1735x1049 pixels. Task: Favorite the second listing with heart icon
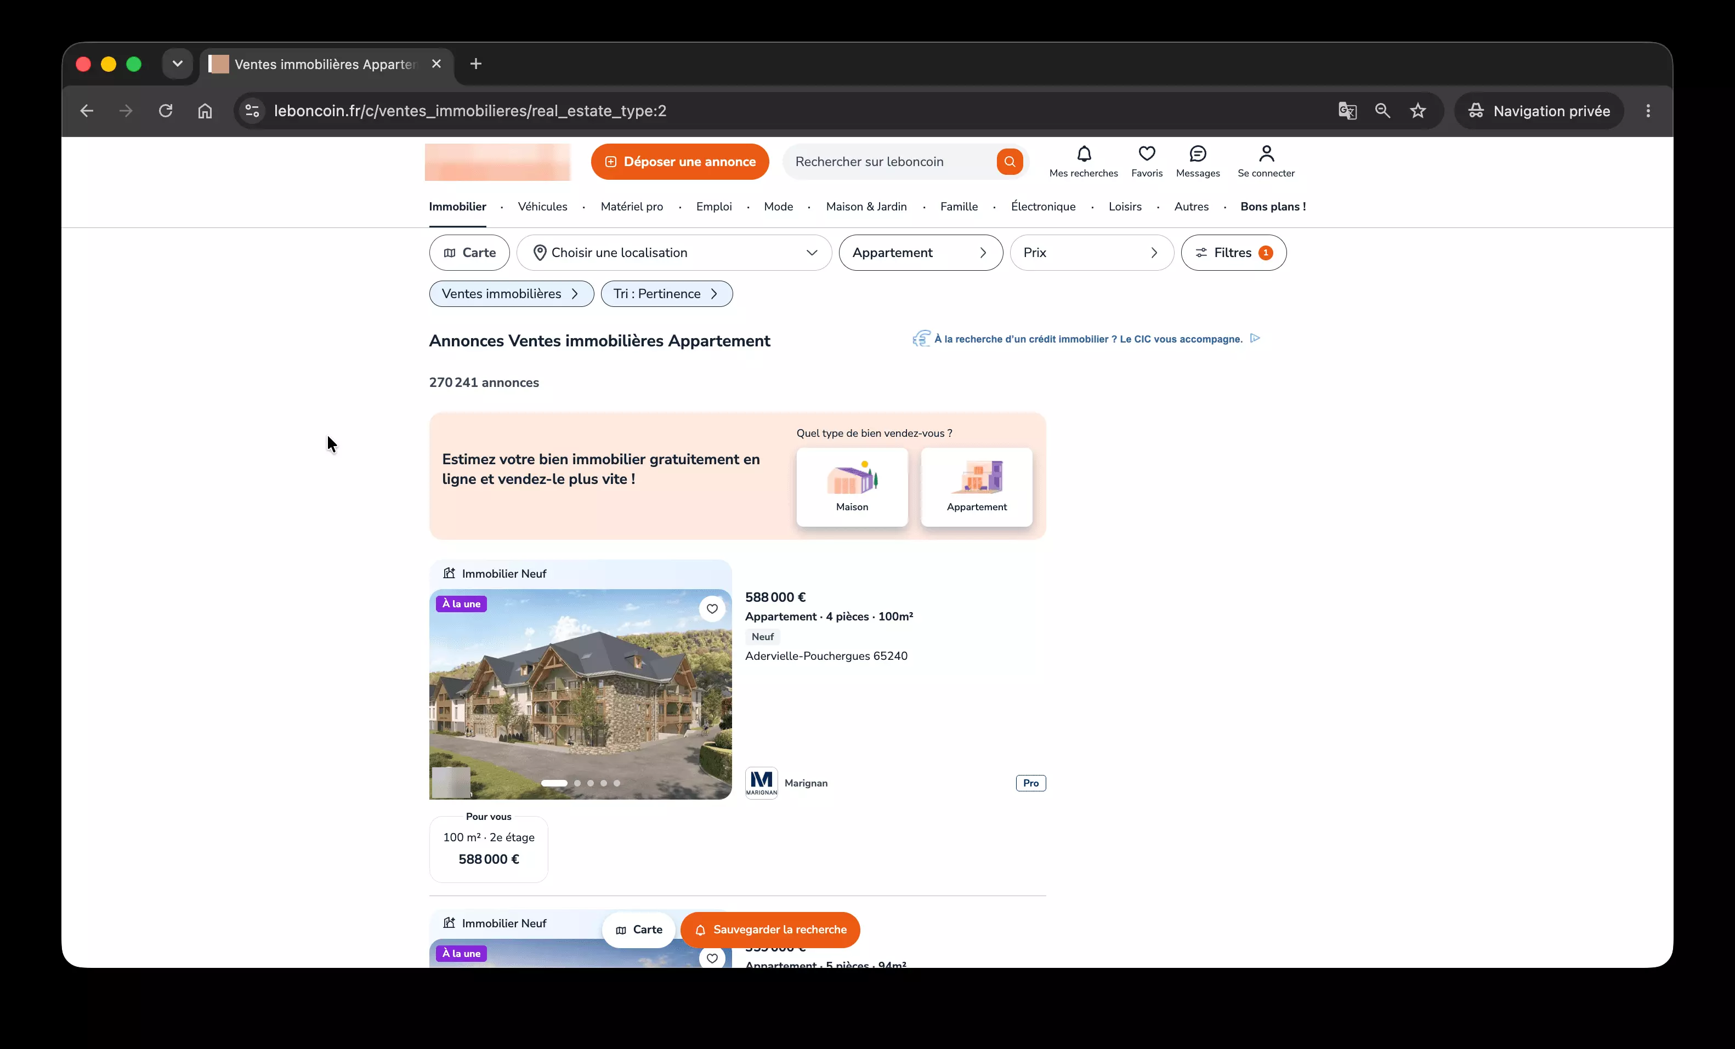point(712,958)
